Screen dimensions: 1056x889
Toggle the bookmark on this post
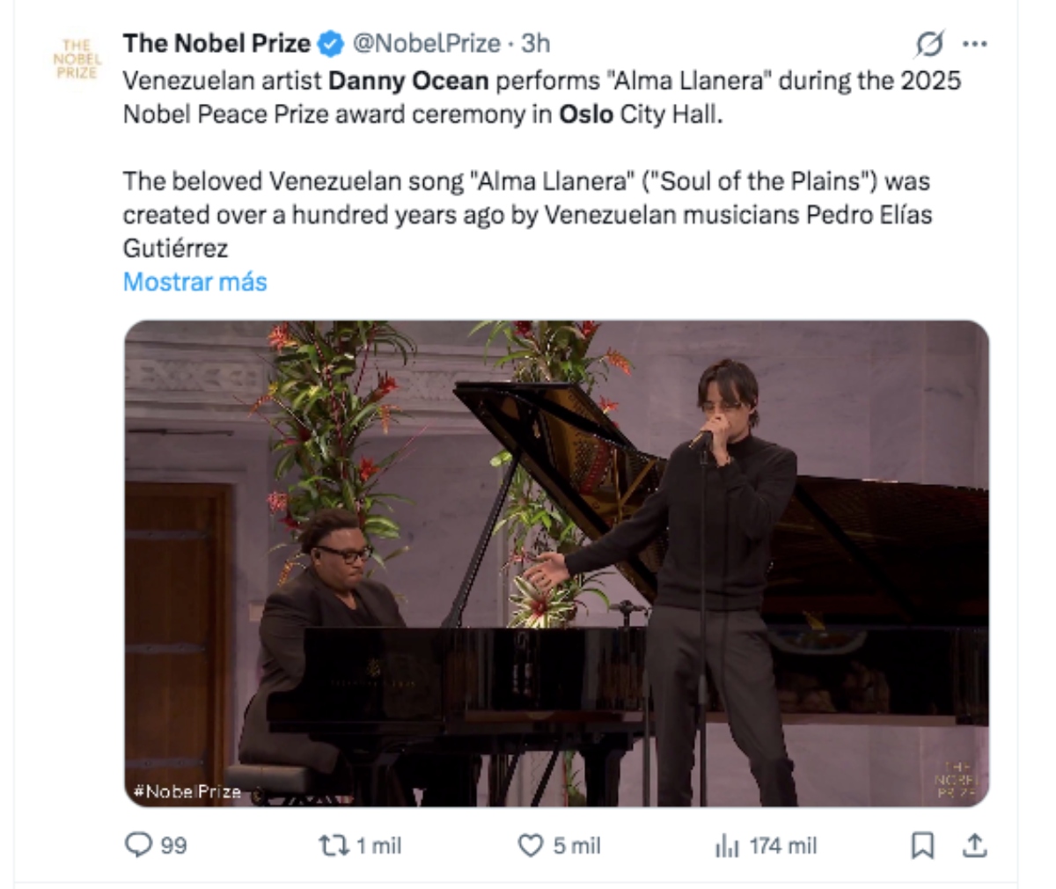click(x=921, y=846)
